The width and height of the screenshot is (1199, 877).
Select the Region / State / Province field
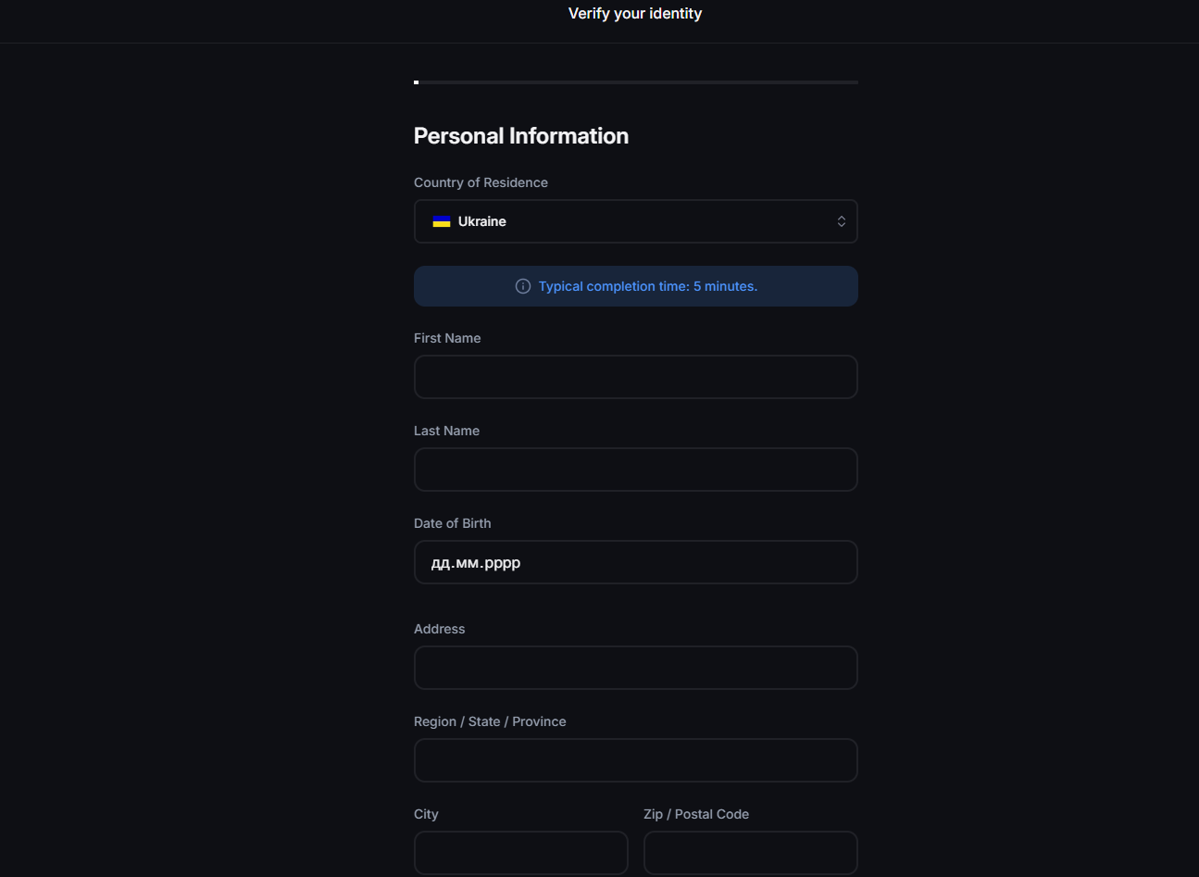point(635,760)
